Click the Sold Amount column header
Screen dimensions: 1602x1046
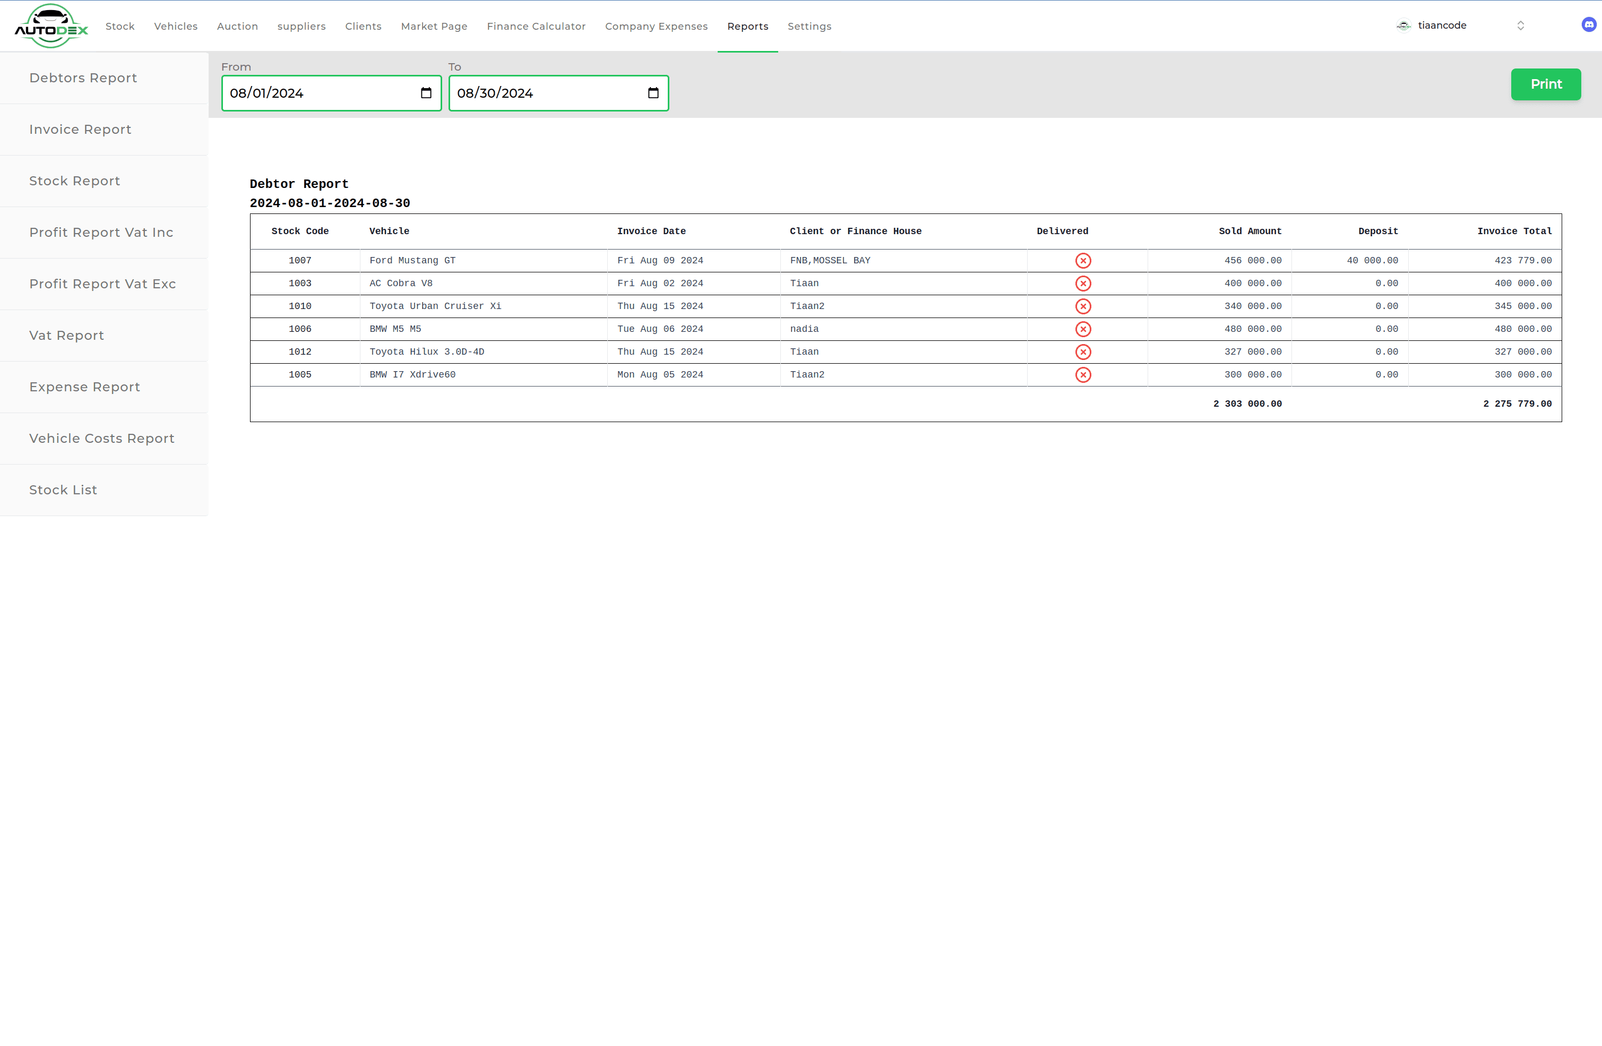coord(1250,231)
